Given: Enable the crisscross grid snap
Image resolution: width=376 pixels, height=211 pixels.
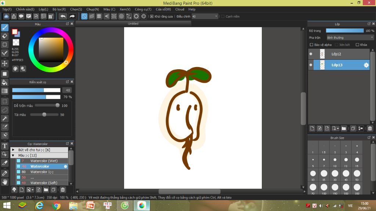Looking at the screenshot, I should [x=99, y=16].
